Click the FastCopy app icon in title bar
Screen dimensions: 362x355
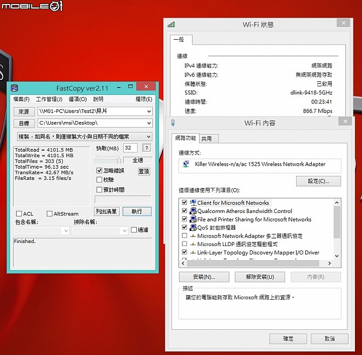click(x=14, y=88)
